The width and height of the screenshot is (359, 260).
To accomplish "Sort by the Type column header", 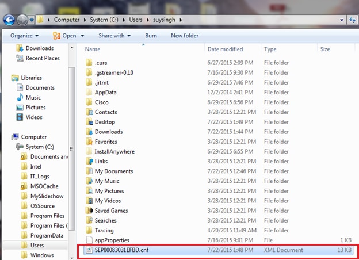I will (270, 49).
